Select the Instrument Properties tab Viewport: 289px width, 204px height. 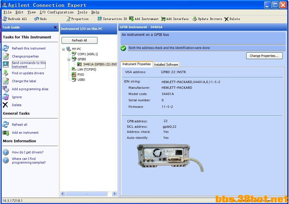(x=137, y=64)
